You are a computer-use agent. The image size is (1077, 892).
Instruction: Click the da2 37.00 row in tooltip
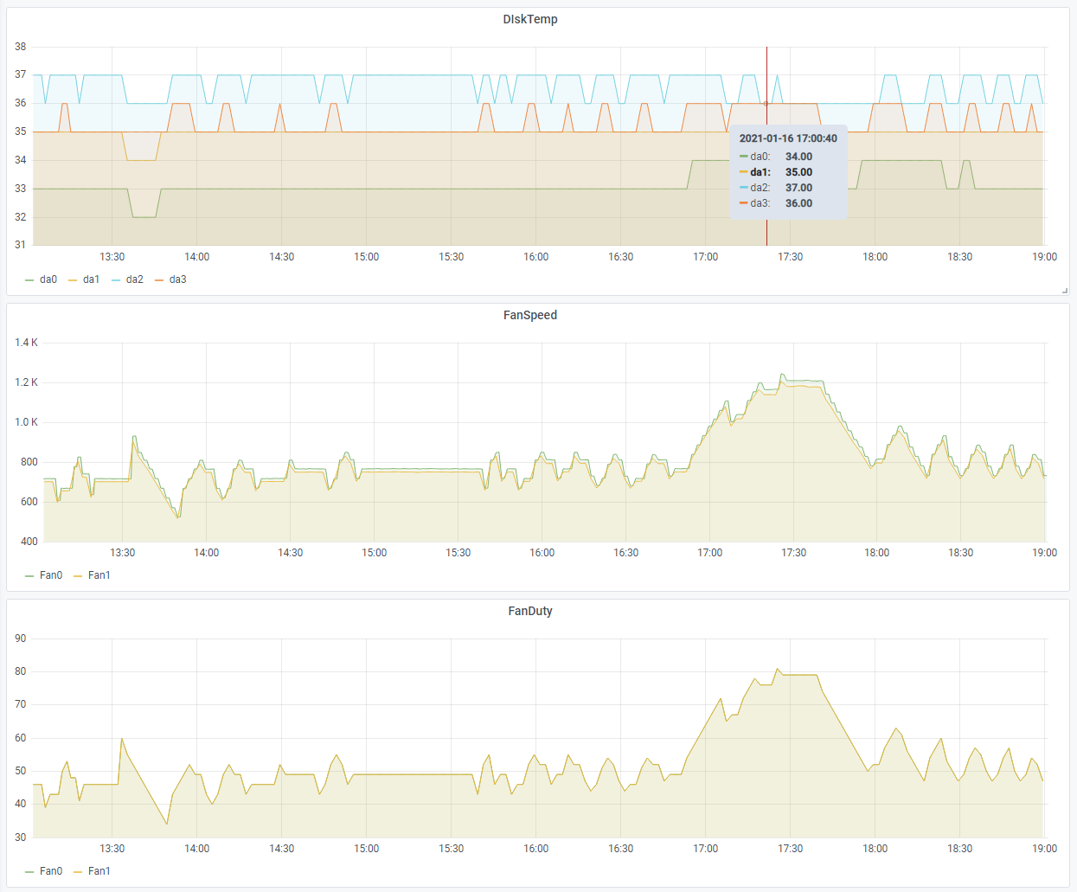(x=776, y=188)
